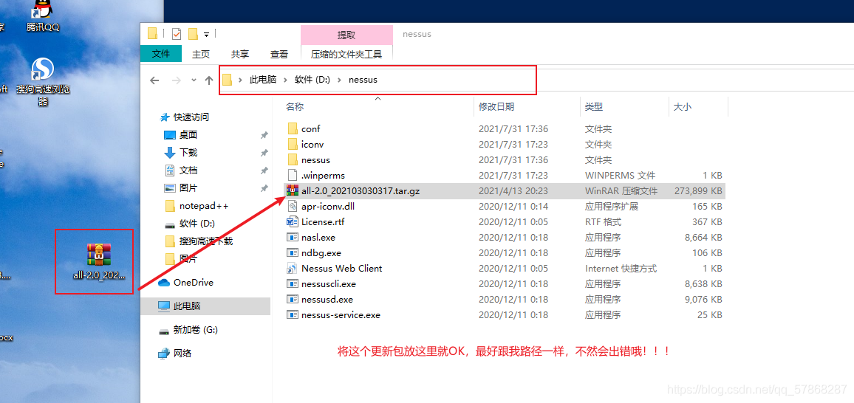Screen dimensions: 854x403
Task: Click the Internet 快捷方式 type cell
Action: 621,268
